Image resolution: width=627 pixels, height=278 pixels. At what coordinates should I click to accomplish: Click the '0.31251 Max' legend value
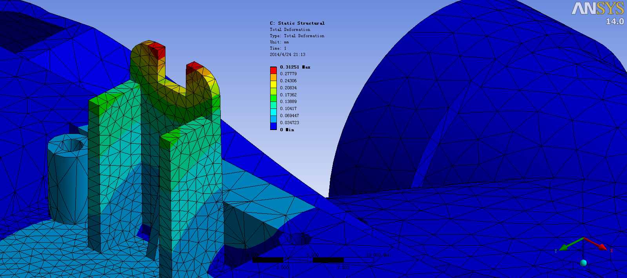tap(295, 67)
